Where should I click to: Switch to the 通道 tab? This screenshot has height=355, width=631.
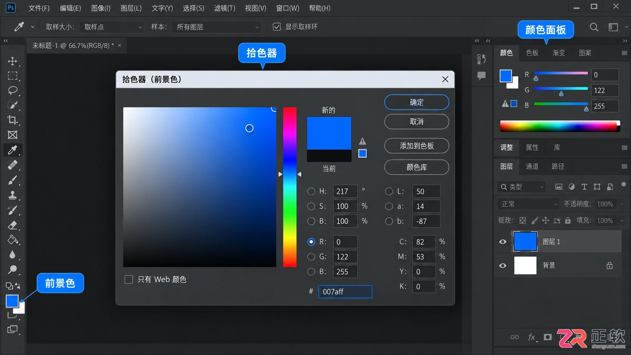click(x=532, y=166)
